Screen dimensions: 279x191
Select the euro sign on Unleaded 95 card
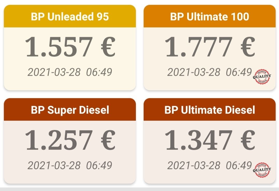click(x=108, y=47)
